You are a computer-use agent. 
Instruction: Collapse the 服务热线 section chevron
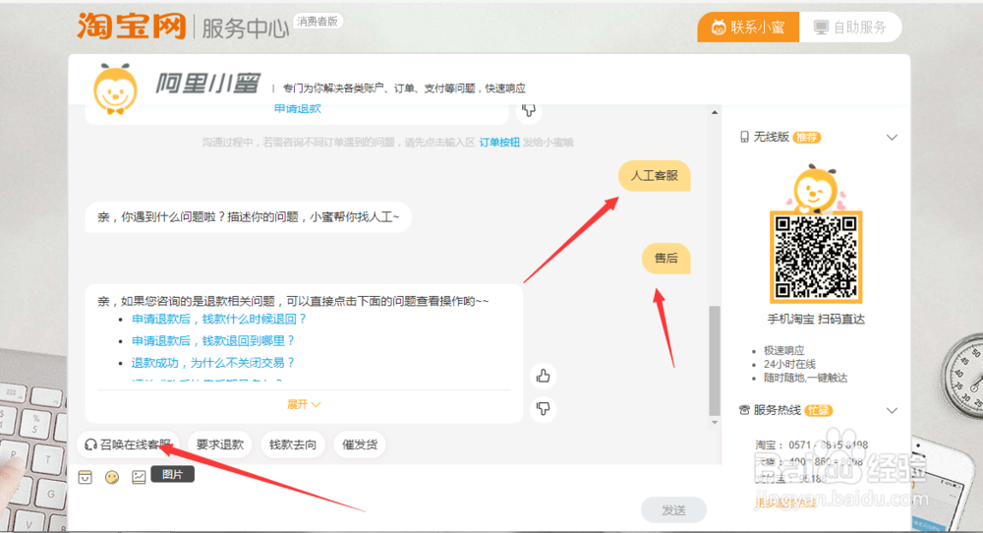tap(892, 411)
